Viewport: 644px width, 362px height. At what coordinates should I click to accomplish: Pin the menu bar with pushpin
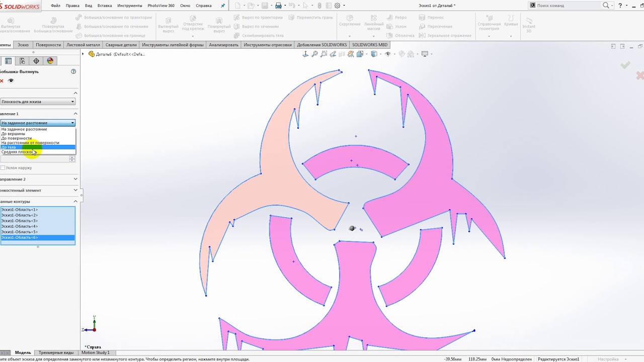coord(223,6)
